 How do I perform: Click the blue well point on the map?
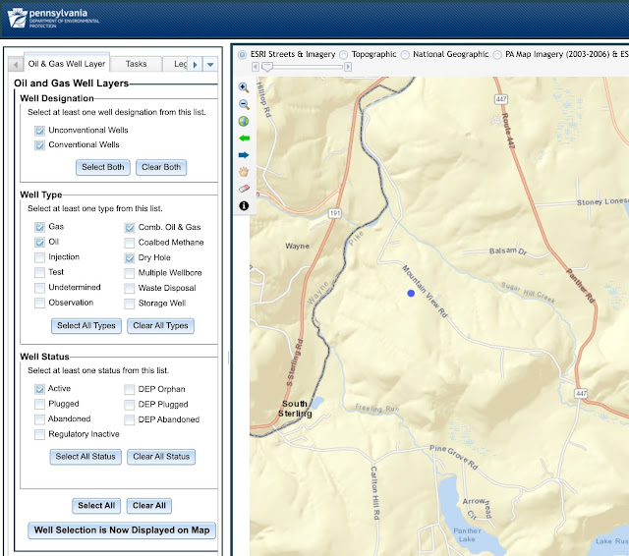coord(411,294)
